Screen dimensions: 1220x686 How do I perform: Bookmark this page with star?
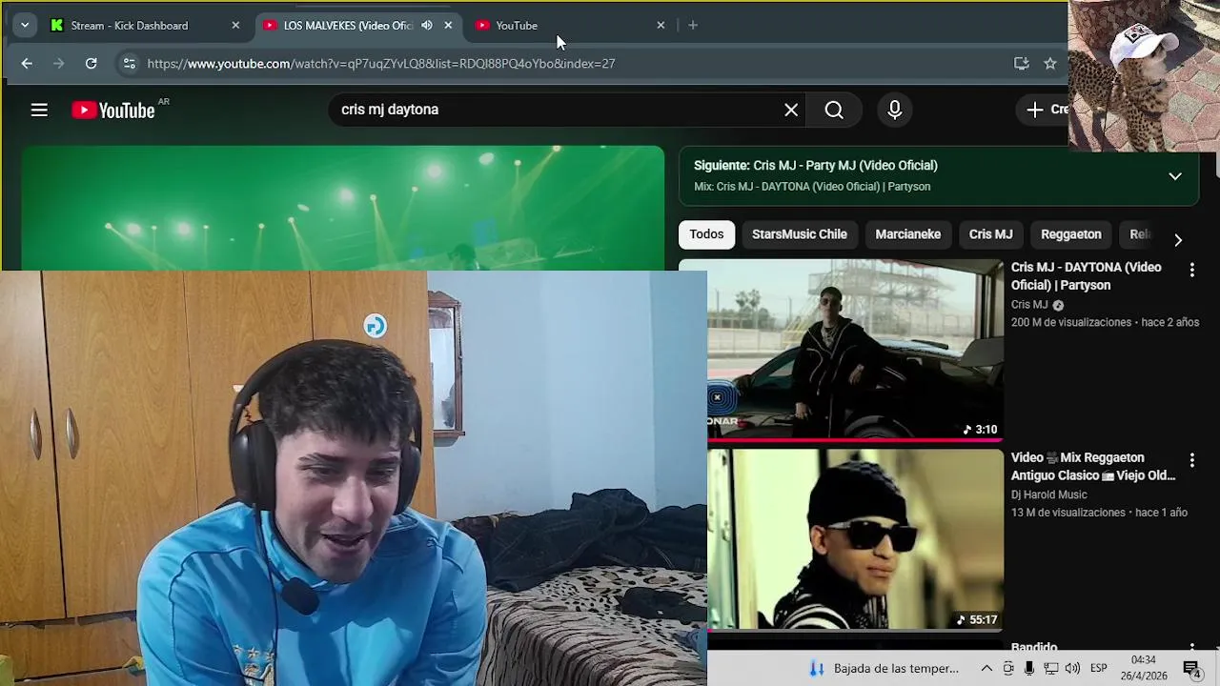1049,63
